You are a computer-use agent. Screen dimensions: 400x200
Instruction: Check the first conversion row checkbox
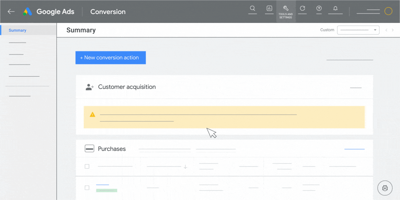87,188
